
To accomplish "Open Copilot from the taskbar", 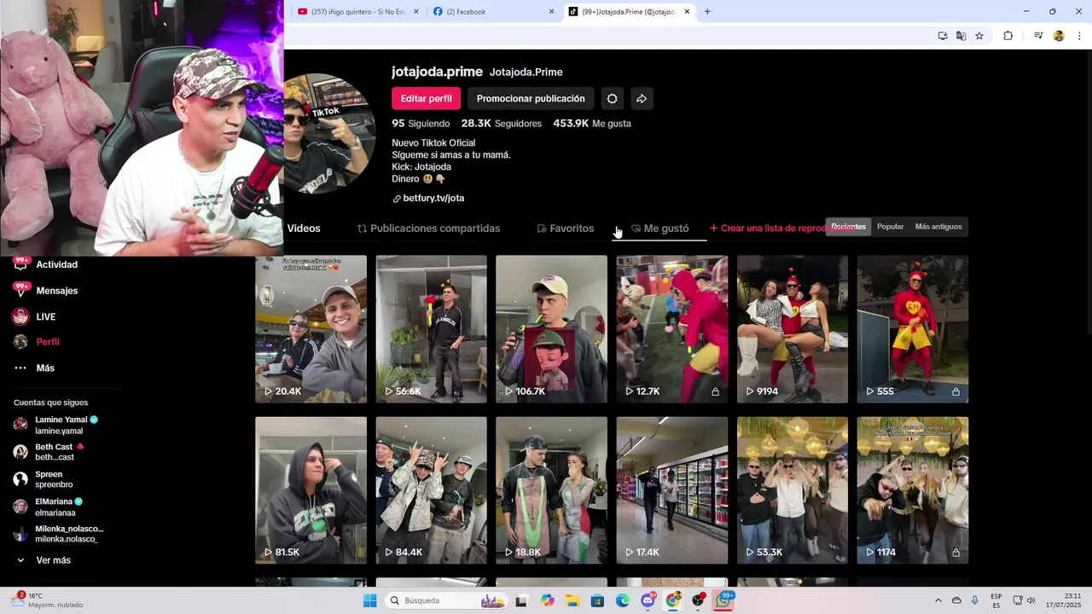I will 547,600.
